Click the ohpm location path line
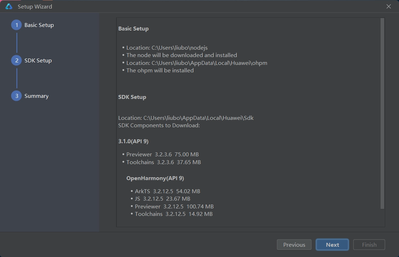 197,63
